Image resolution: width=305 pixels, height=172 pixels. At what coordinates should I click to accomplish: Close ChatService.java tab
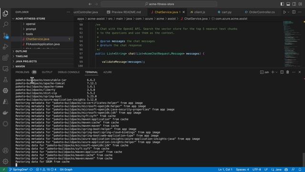click(x=183, y=12)
